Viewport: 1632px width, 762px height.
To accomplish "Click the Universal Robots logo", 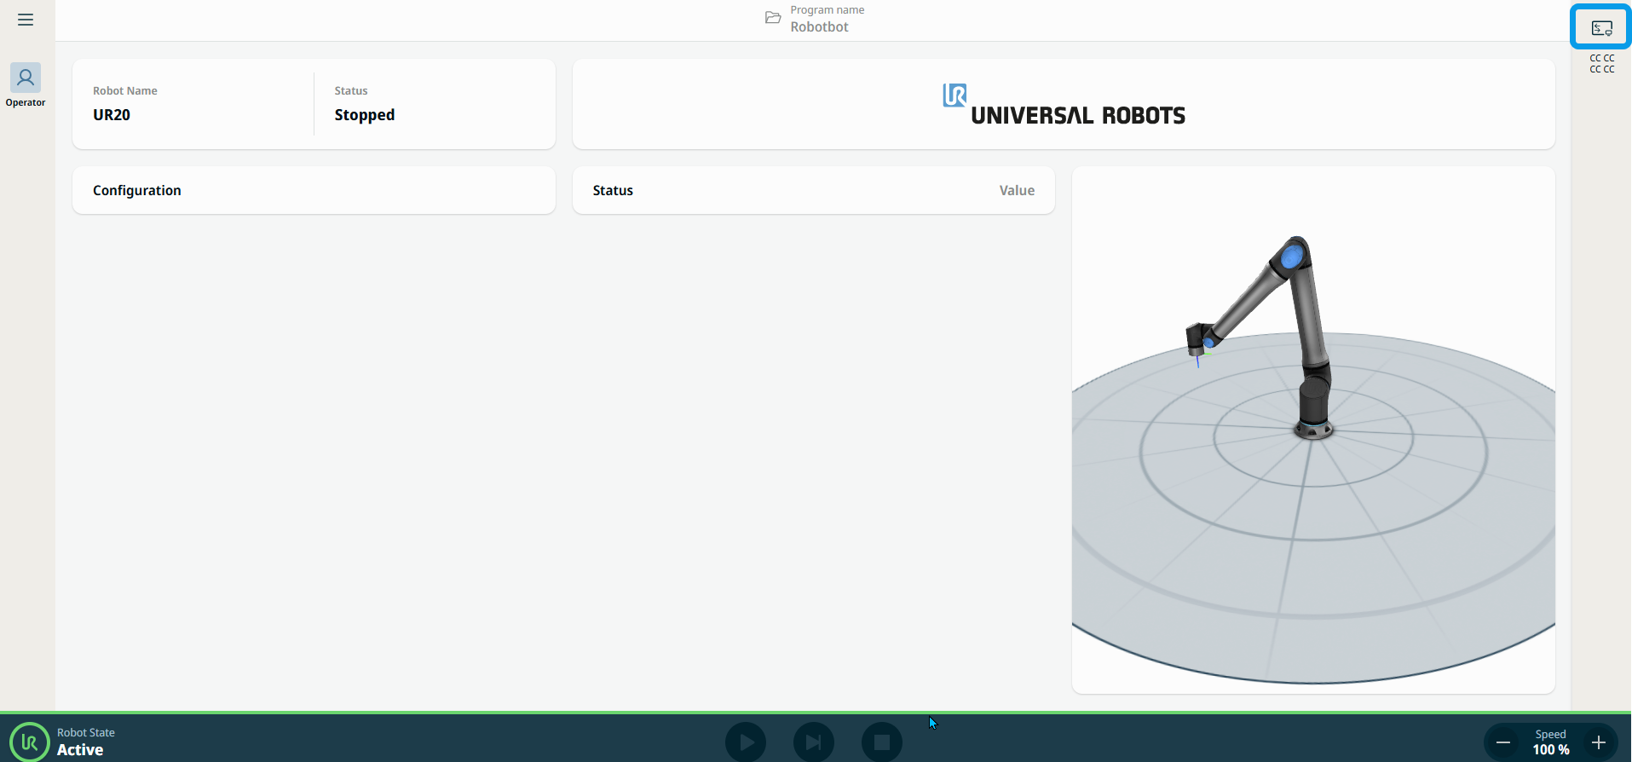I will [x=1064, y=106].
